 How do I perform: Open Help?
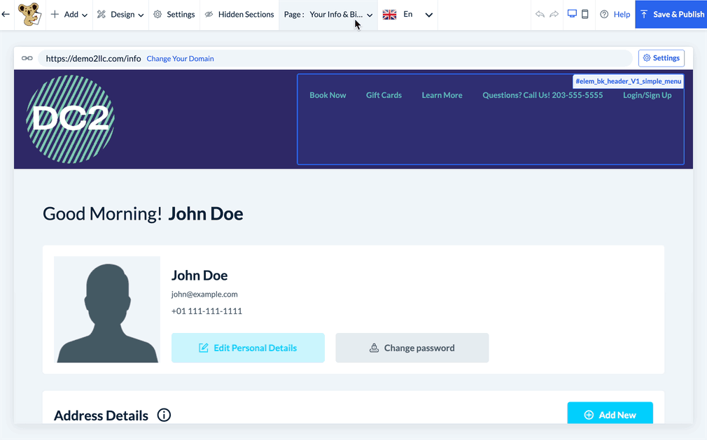coord(615,15)
